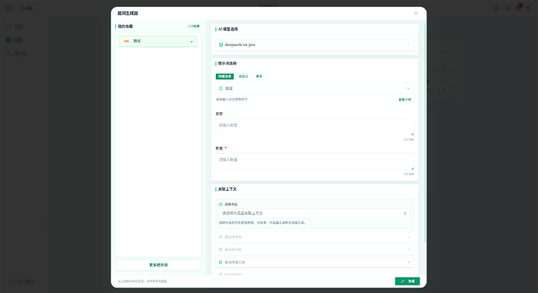This screenshot has width=538, height=293.
Task: Close the 脑洞生成器 dialog
Action: (416, 13)
